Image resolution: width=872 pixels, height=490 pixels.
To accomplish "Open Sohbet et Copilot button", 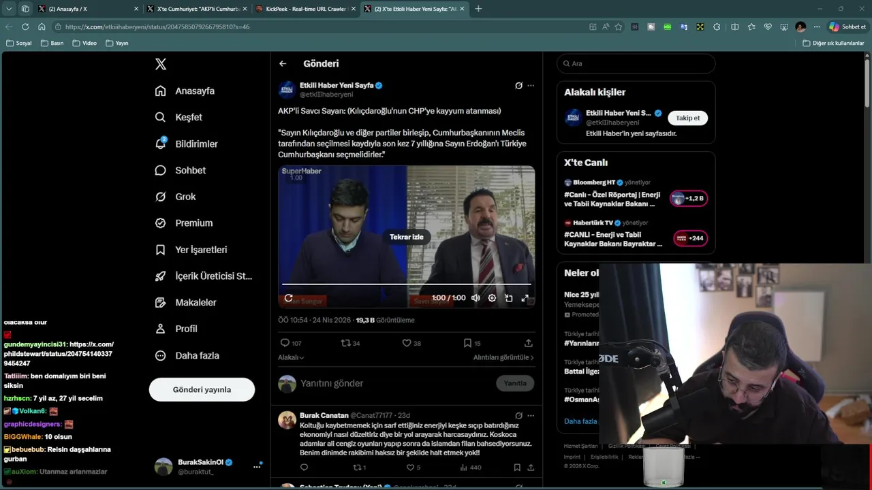I will click(847, 27).
